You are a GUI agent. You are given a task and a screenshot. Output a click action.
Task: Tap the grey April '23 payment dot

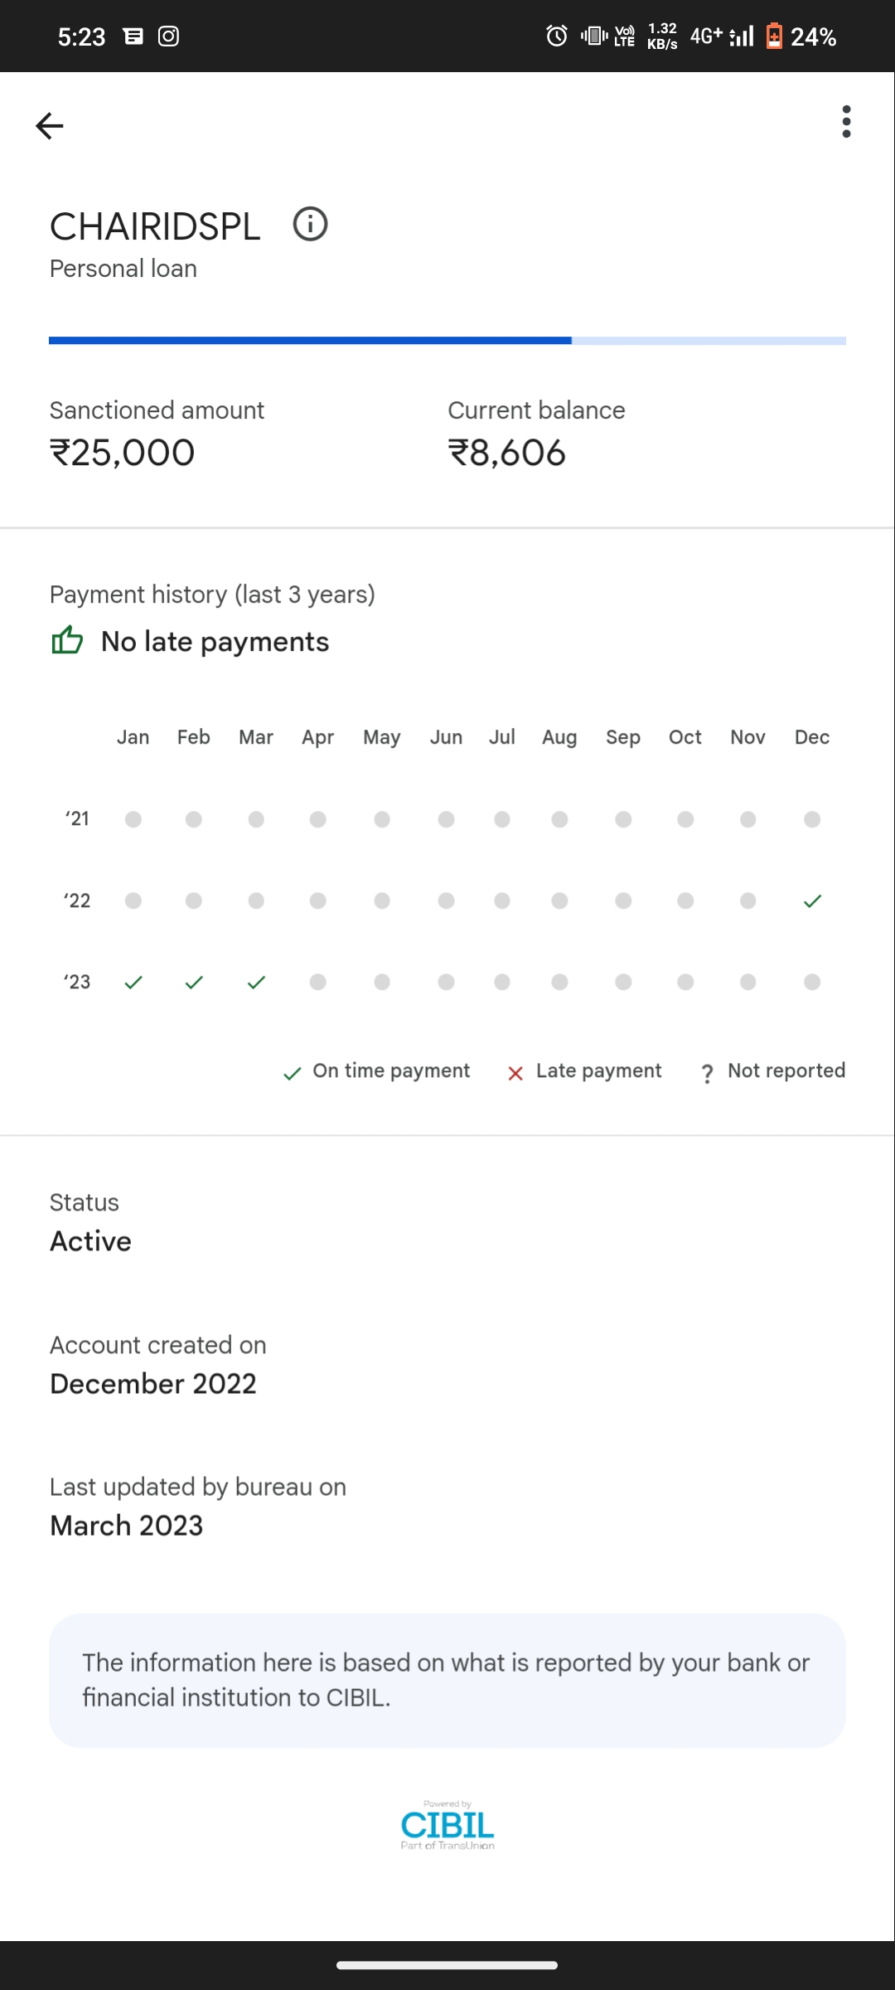(317, 983)
